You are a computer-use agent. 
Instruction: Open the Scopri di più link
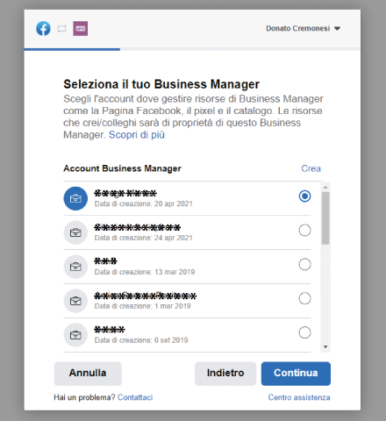point(137,135)
